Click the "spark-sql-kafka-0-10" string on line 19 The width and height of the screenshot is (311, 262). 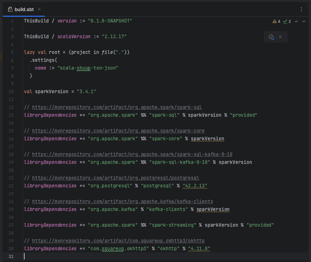pos(179,162)
